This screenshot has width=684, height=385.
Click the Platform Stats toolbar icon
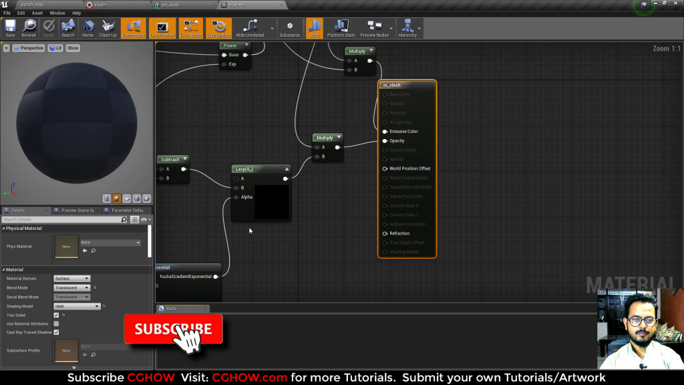[x=340, y=28]
